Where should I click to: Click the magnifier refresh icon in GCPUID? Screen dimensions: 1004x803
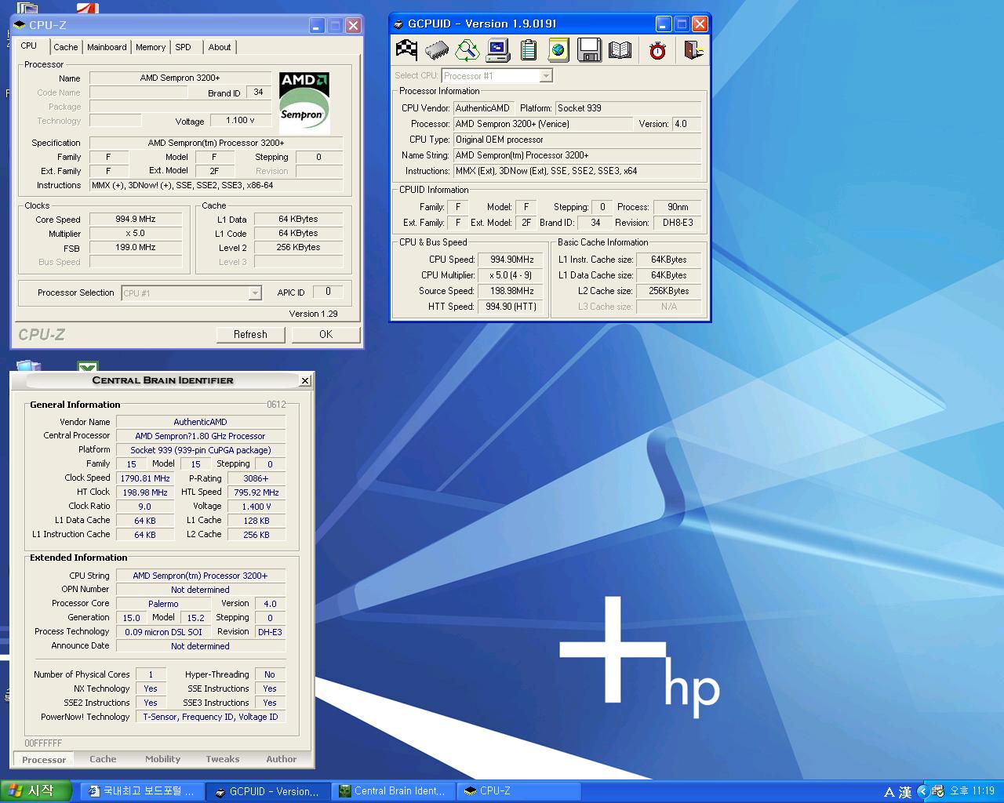(x=467, y=50)
